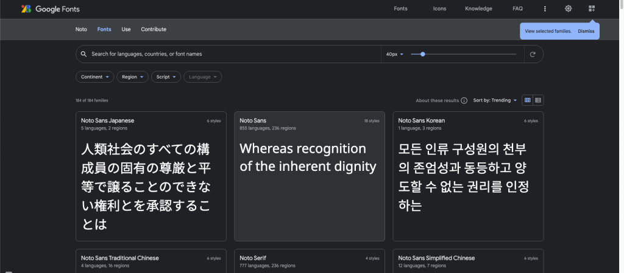Switch to list view layout
The width and height of the screenshot is (624, 273).
pyautogui.click(x=538, y=100)
